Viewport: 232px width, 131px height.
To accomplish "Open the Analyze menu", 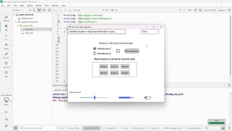I will coord(39,5).
